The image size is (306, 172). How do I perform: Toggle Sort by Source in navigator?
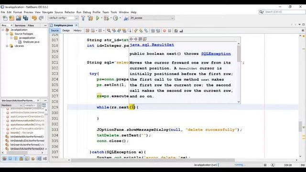[45, 159]
